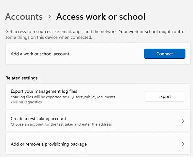Go back to the Accounts breadcrumb
This screenshot has height=157, width=193.
click(24, 17)
